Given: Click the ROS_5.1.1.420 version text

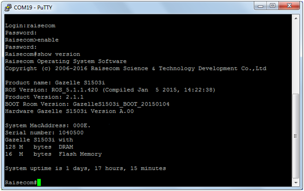Looking at the screenshot, I should tap(75, 90).
